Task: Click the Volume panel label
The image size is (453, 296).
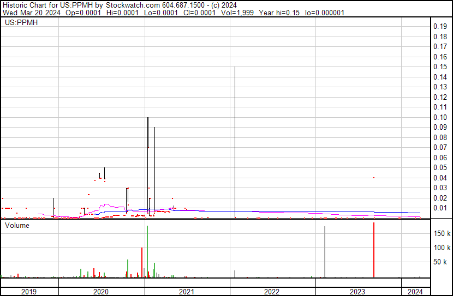Action: pyautogui.click(x=17, y=225)
